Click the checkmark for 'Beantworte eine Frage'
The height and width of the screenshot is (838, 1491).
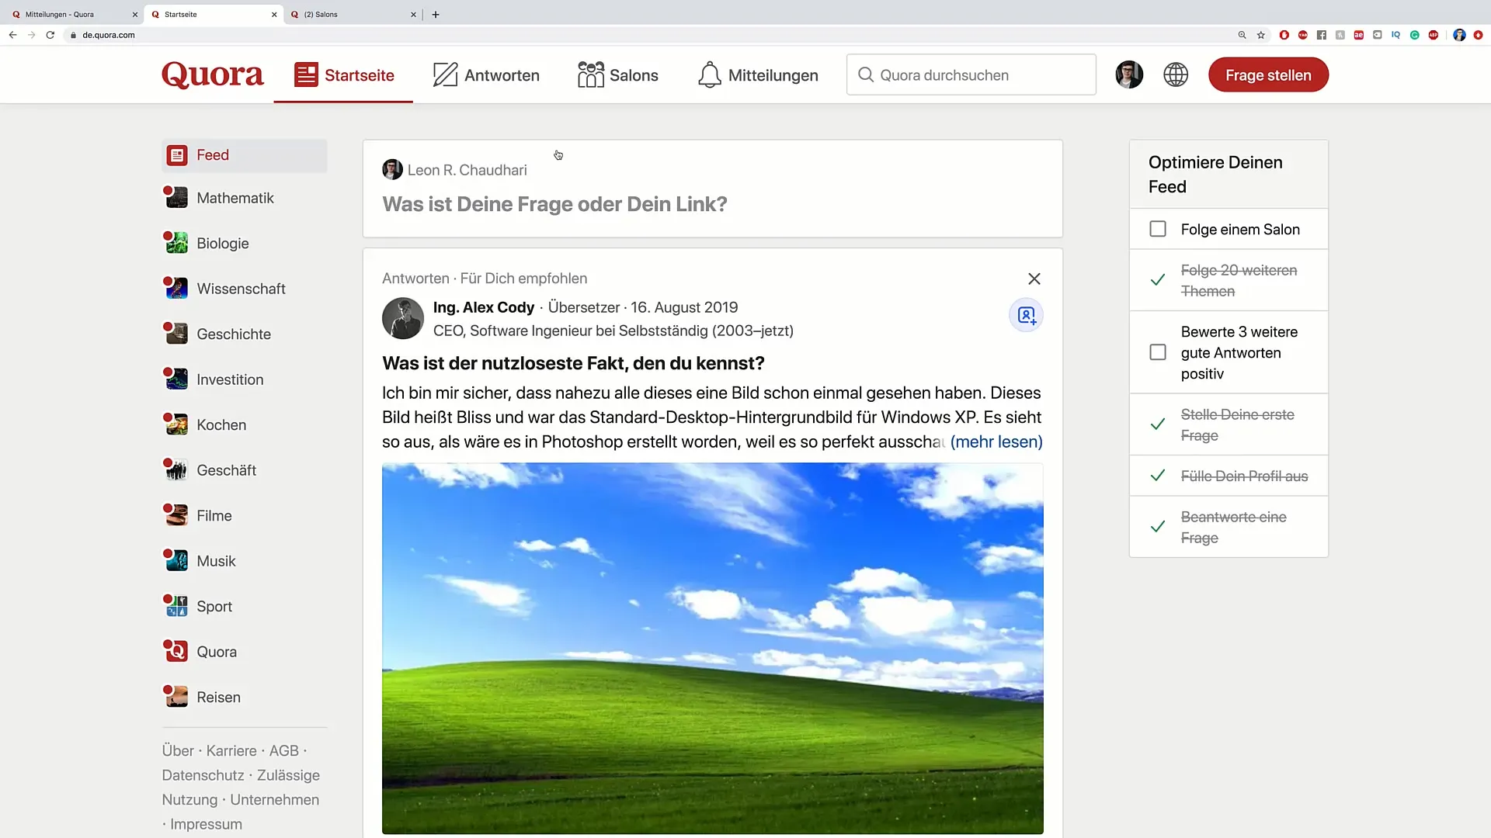click(1158, 527)
